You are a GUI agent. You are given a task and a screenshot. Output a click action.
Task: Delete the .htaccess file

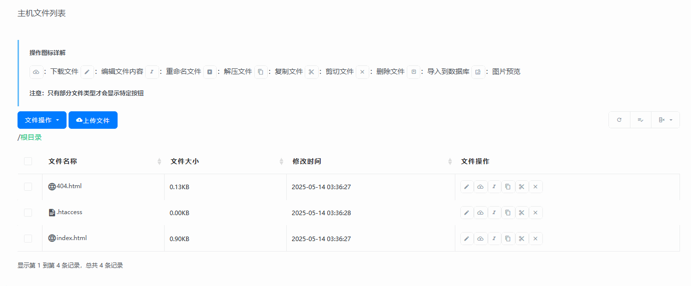[535, 213]
